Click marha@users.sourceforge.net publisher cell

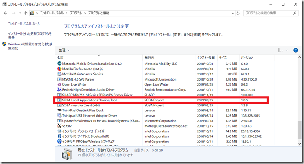166,126
